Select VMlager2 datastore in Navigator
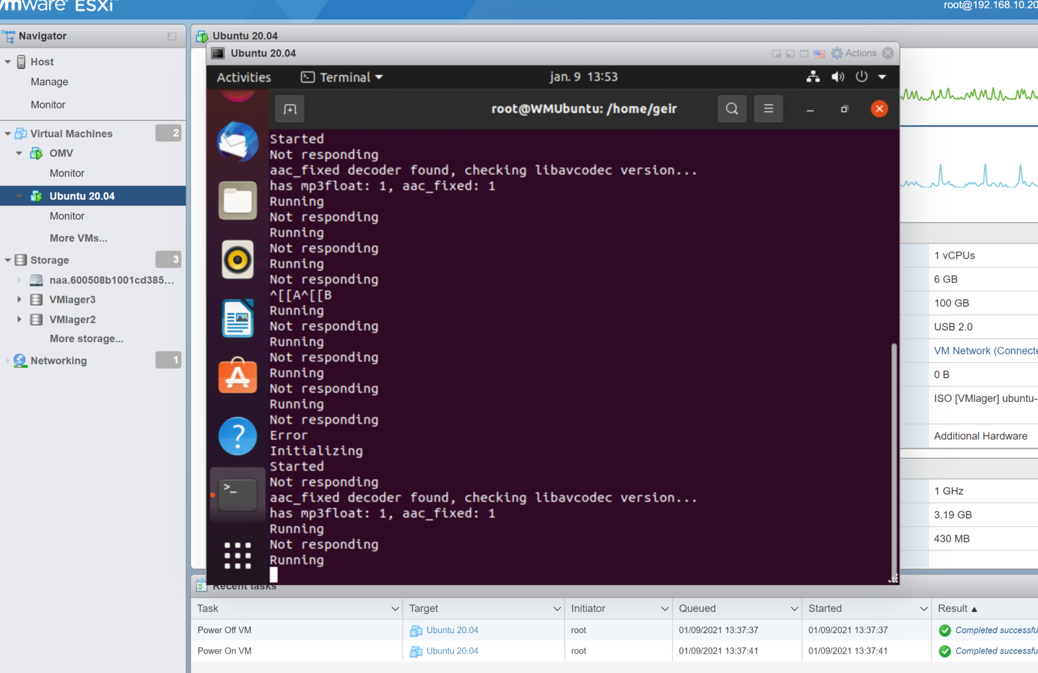This screenshot has width=1038, height=673. coord(72,320)
